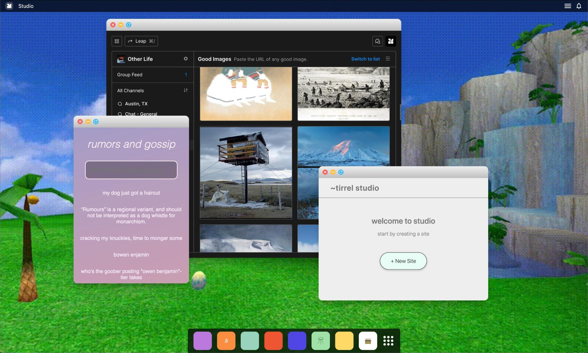
Task: Launch the stool icon app in the dock
Action: click(x=321, y=340)
